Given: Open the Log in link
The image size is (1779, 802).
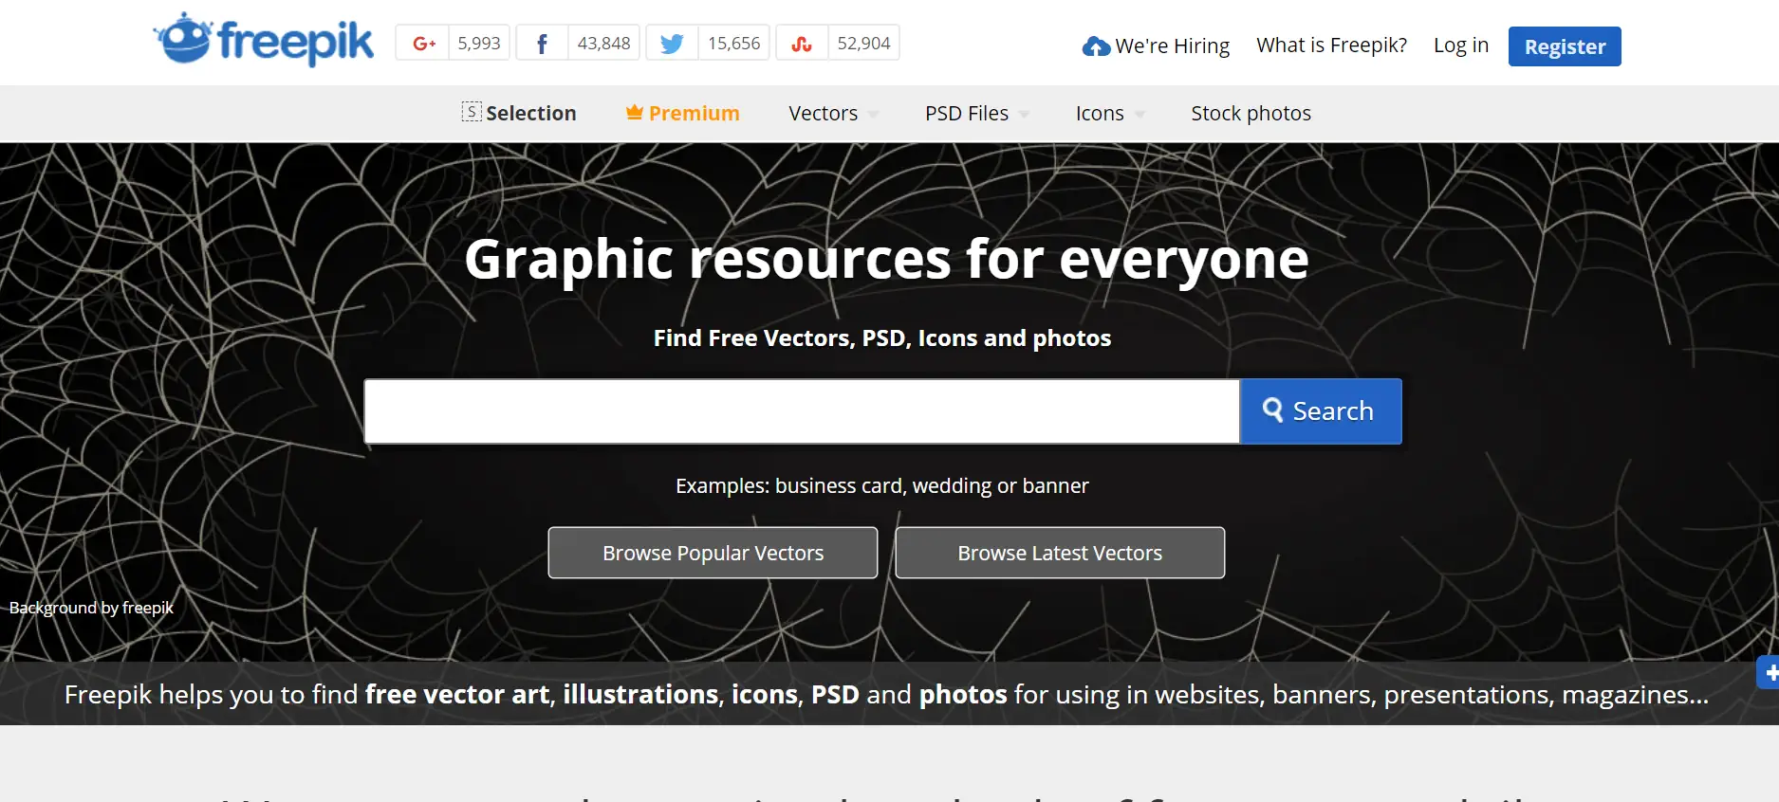Looking at the screenshot, I should (x=1460, y=46).
